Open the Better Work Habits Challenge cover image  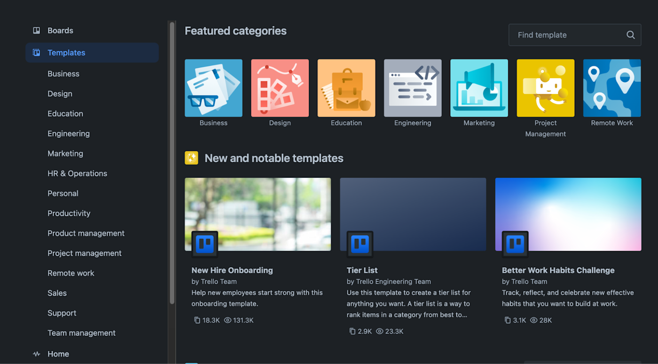568,214
